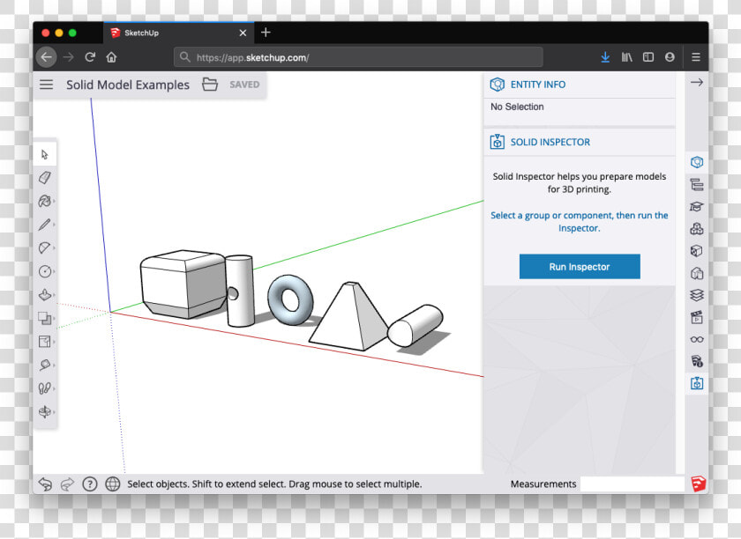Viewport: 741px width, 539px height.
Task: Click the torus ring model
Action: coord(290,299)
